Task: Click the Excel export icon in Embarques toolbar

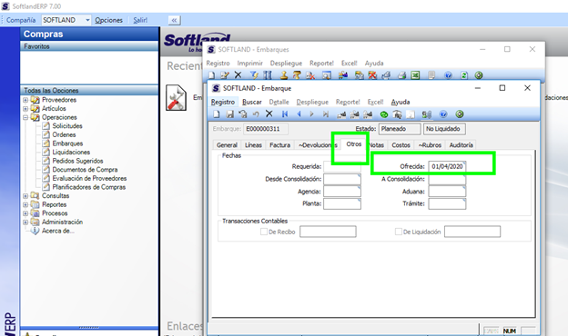Action: (x=415, y=75)
